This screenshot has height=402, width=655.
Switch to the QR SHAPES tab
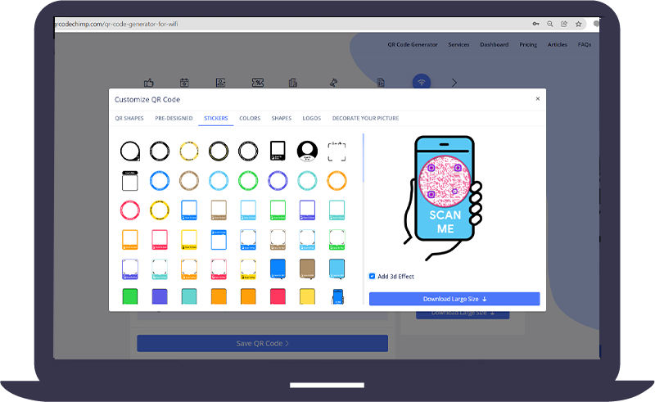tap(129, 118)
